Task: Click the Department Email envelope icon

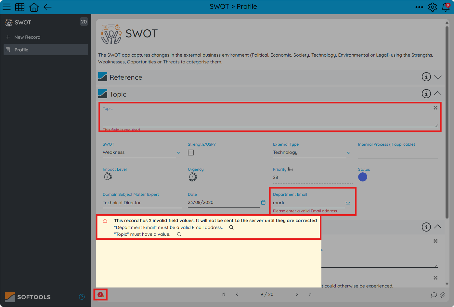Action: click(348, 202)
